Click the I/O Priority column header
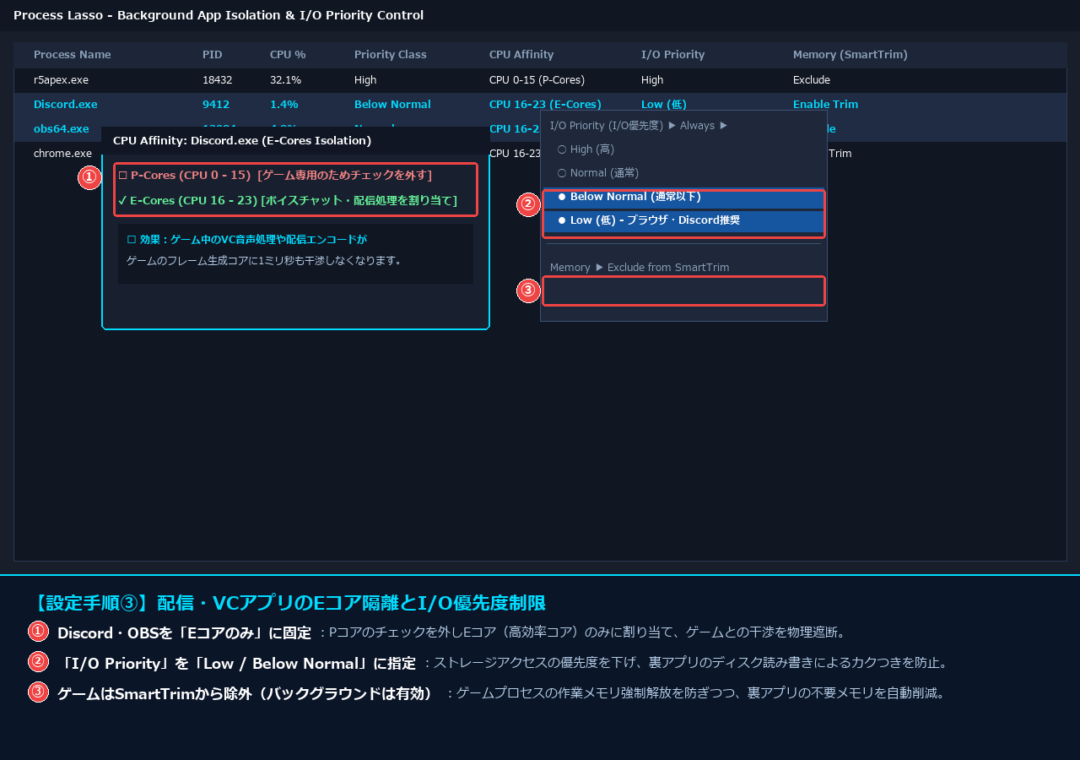The width and height of the screenshot is (1080, 760). click(x=672, y=55)
